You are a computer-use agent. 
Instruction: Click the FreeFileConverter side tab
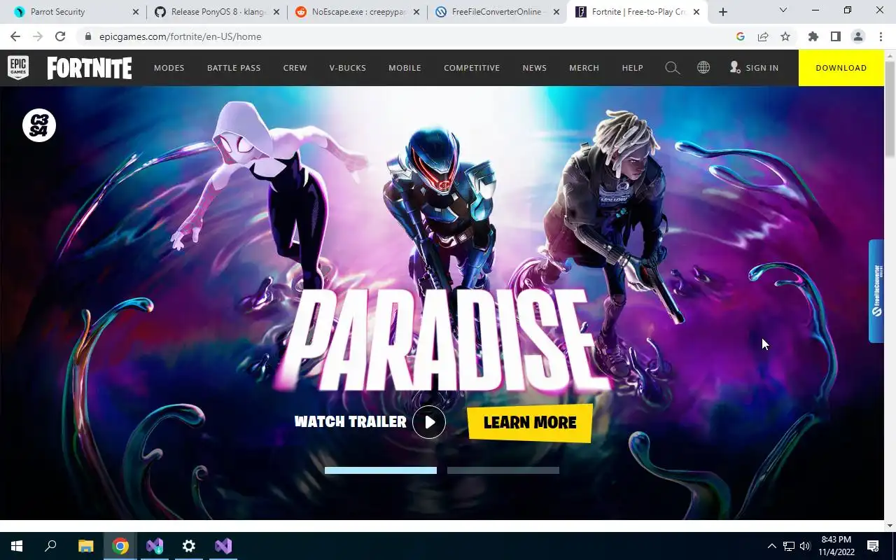coord(876,291)
